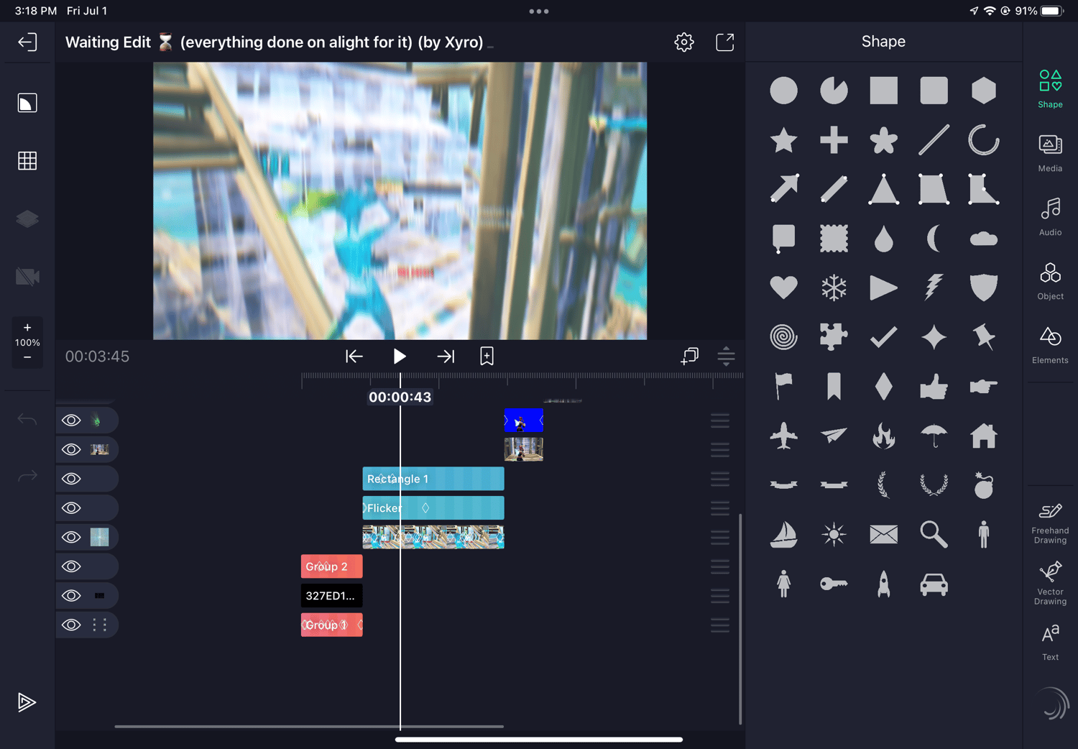The width and height of the screenshot is (1078, 749).
Task: Select the Group 2 clip
Action: click(331, 566)
